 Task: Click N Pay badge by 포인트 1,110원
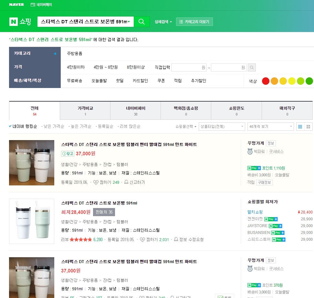point(254,168)
